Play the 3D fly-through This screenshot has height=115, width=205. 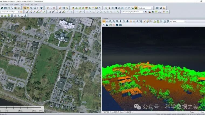tap(111, 25)
